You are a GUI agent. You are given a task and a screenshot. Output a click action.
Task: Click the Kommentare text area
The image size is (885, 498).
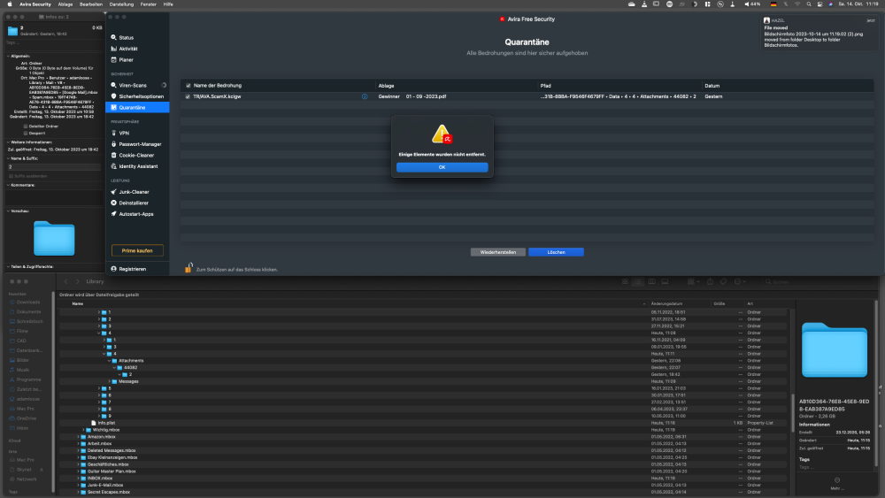pyautogui.click(x=54, y=197)
